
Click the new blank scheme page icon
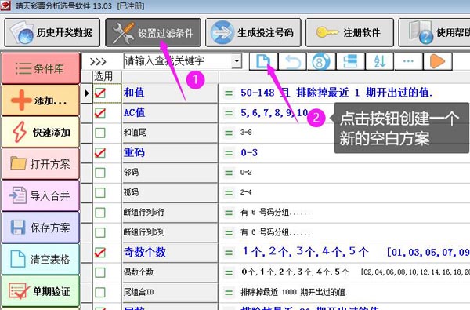263,61
